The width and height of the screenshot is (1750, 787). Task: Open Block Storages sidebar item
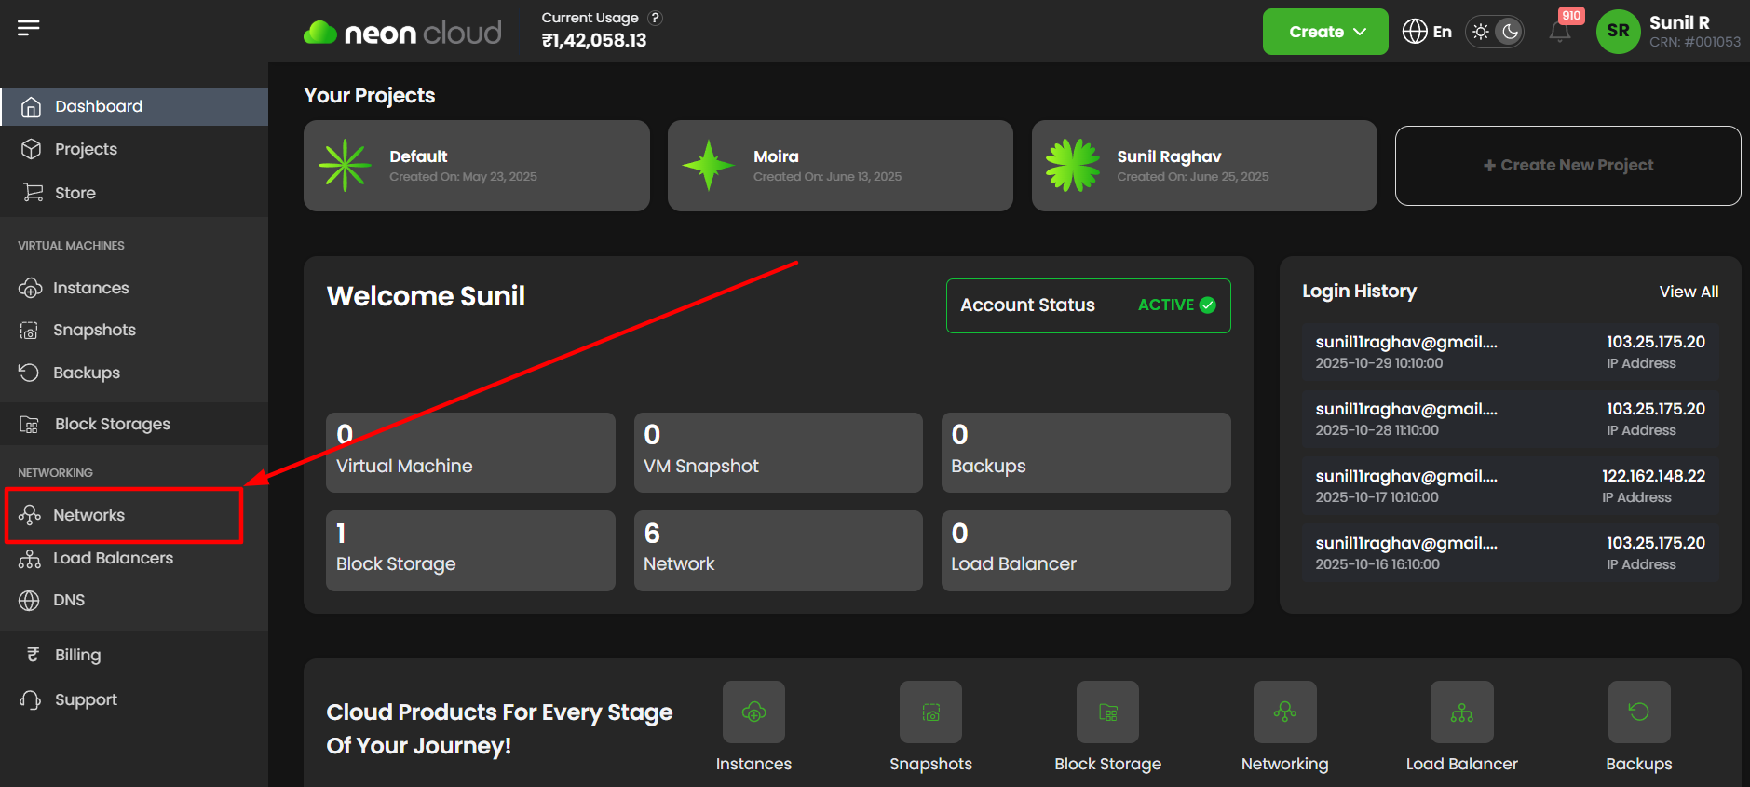(112, 424)
